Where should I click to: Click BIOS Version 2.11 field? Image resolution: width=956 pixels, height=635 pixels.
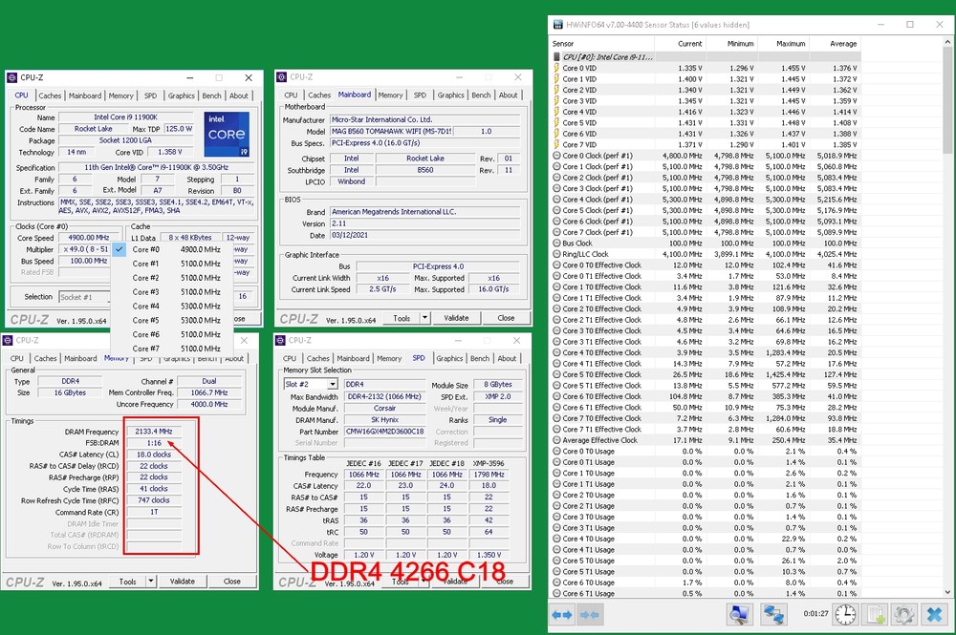(x=425, y=223)
